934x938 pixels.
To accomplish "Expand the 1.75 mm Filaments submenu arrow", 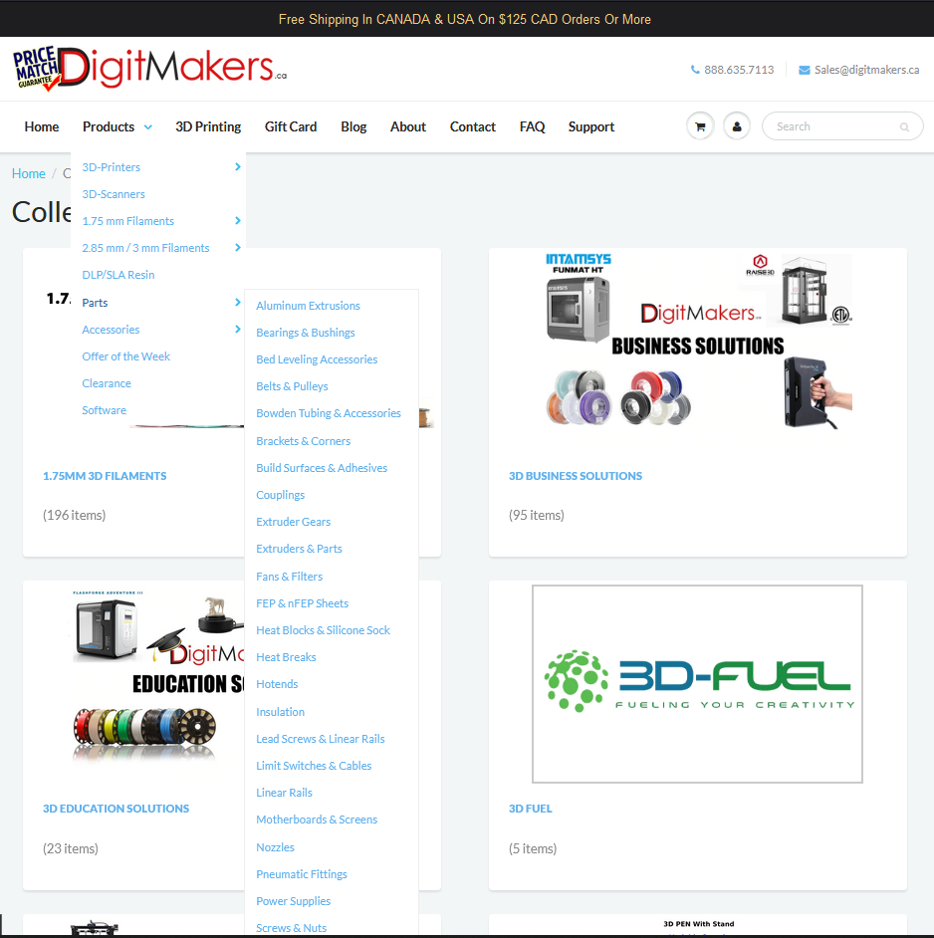I will tap(238, 221).
